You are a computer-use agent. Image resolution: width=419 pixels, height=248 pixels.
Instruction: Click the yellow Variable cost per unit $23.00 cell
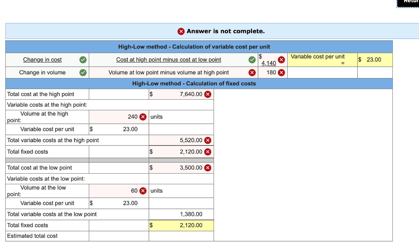click(x=374, y=59)
